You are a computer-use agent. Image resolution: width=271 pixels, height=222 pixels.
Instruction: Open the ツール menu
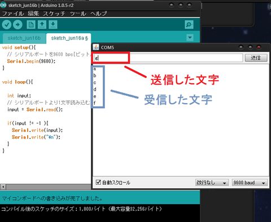coord(78,14)
